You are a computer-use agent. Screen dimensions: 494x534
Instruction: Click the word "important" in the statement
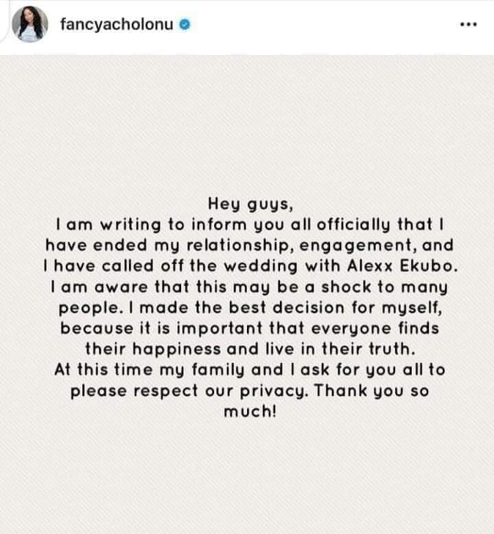(220, 329)
